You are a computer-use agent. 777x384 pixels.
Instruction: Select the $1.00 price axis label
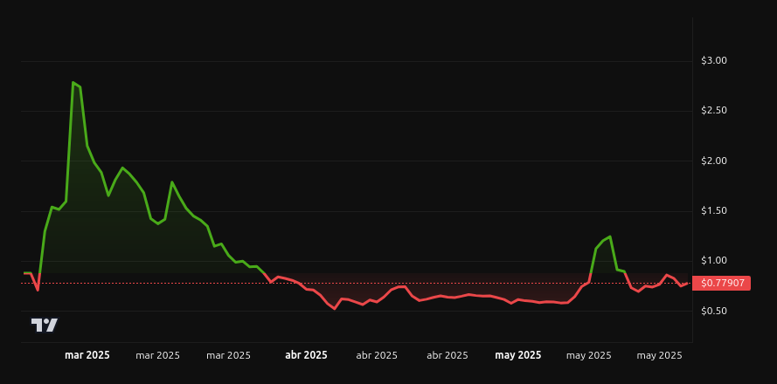click(x=713, y=260)
